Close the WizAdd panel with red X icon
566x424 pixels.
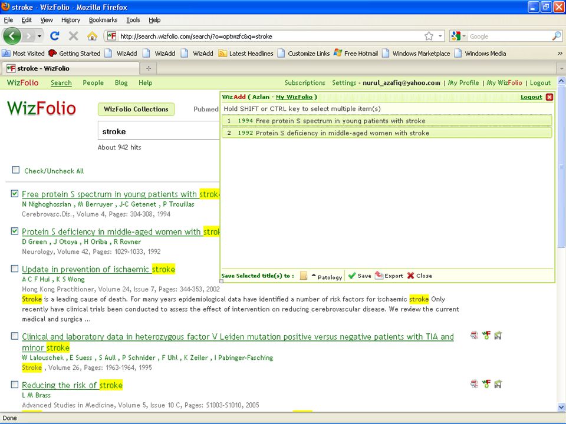click(549, 97)
